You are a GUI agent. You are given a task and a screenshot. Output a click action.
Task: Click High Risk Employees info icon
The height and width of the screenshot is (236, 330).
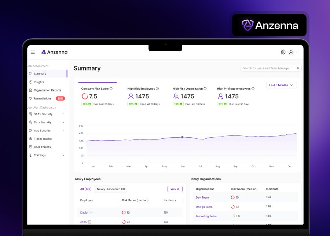(x=158, y=89)
